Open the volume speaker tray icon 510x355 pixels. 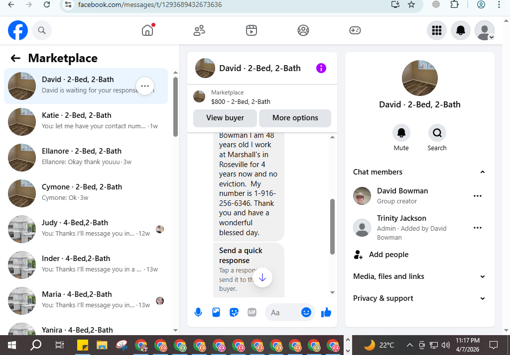[x=446, y=345]
